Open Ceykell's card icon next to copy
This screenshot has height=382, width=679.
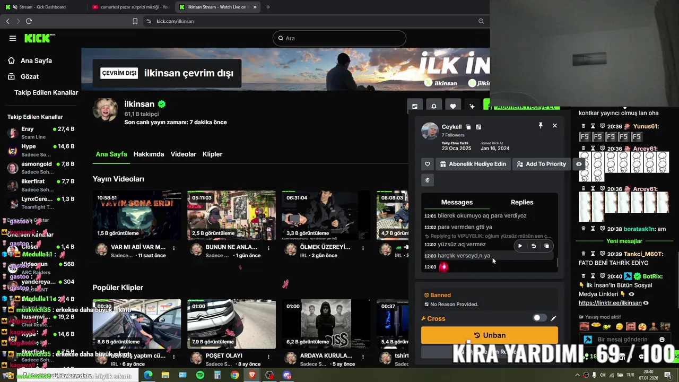point(478,127)
